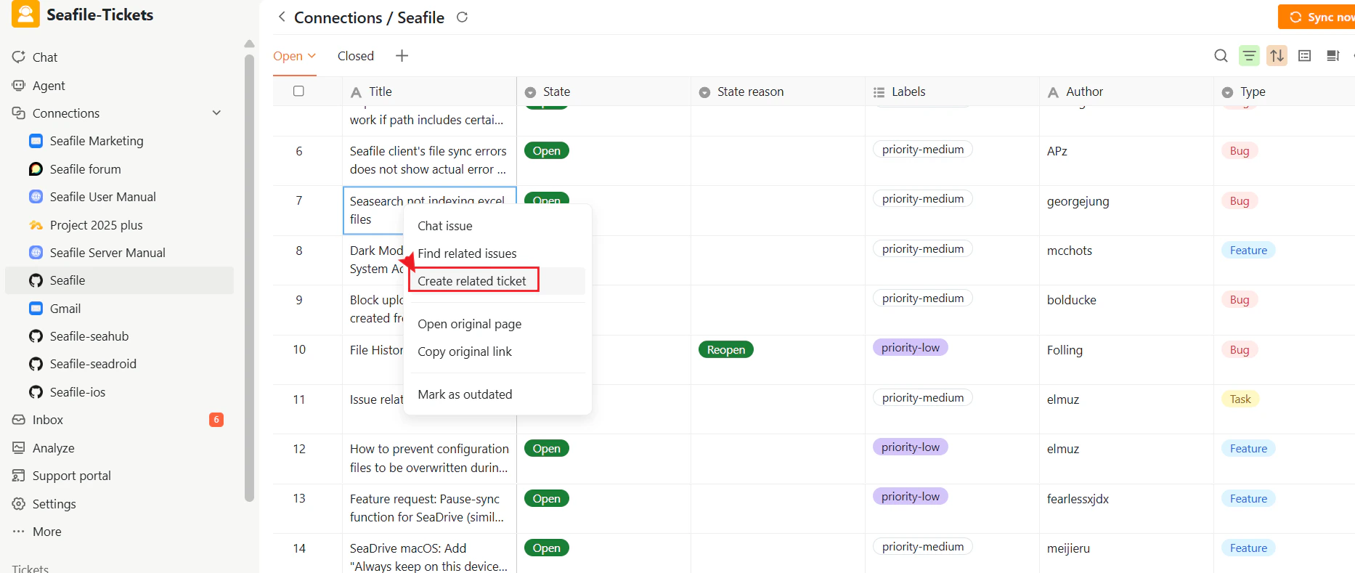1355x573 pixels.
Task: Select the Seafile GitHub connection
Action: point(119,280)
